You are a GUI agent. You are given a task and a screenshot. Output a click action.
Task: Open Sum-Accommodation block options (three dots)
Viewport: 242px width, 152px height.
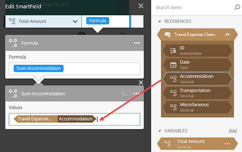pos(136,93)
